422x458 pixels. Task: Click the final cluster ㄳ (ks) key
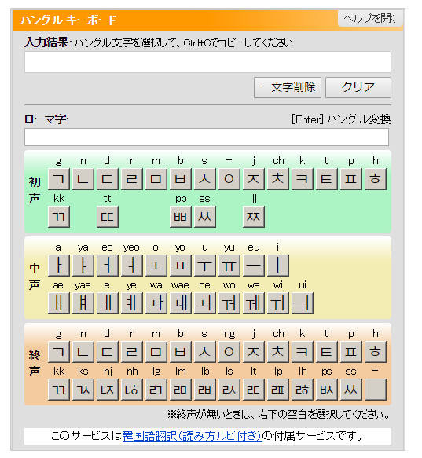83,390
